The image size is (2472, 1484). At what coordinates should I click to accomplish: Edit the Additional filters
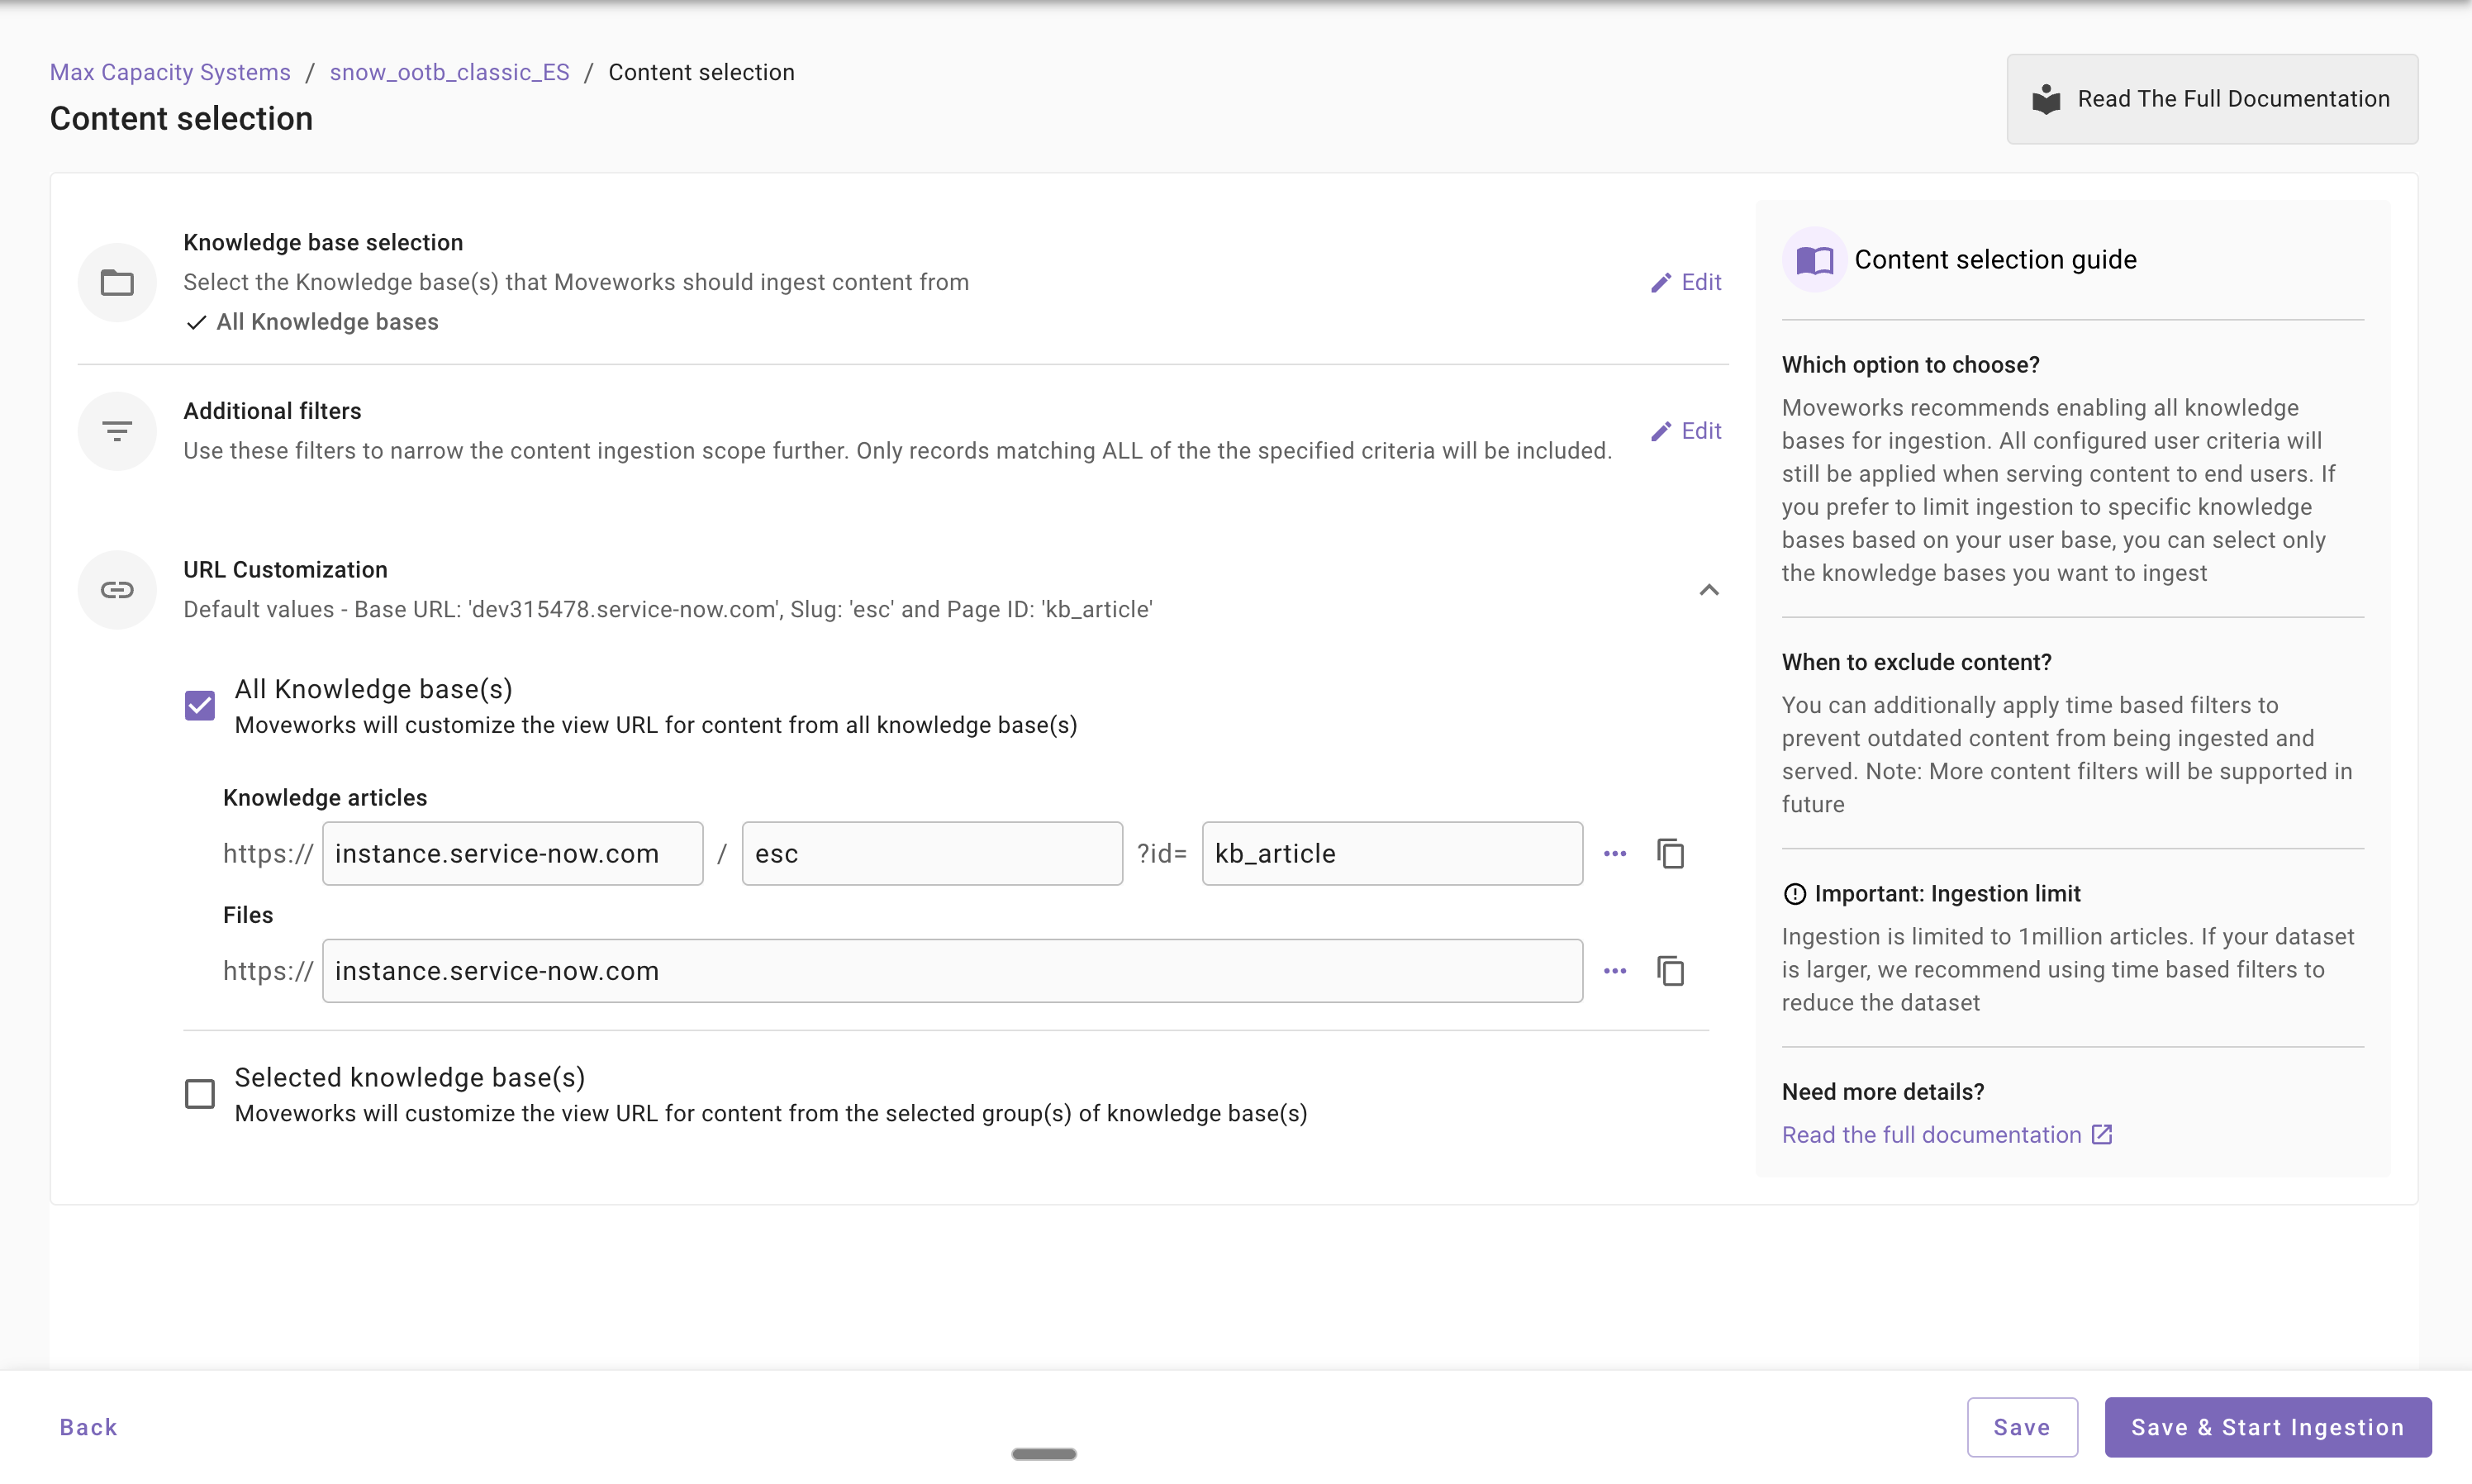[1685, 432]
